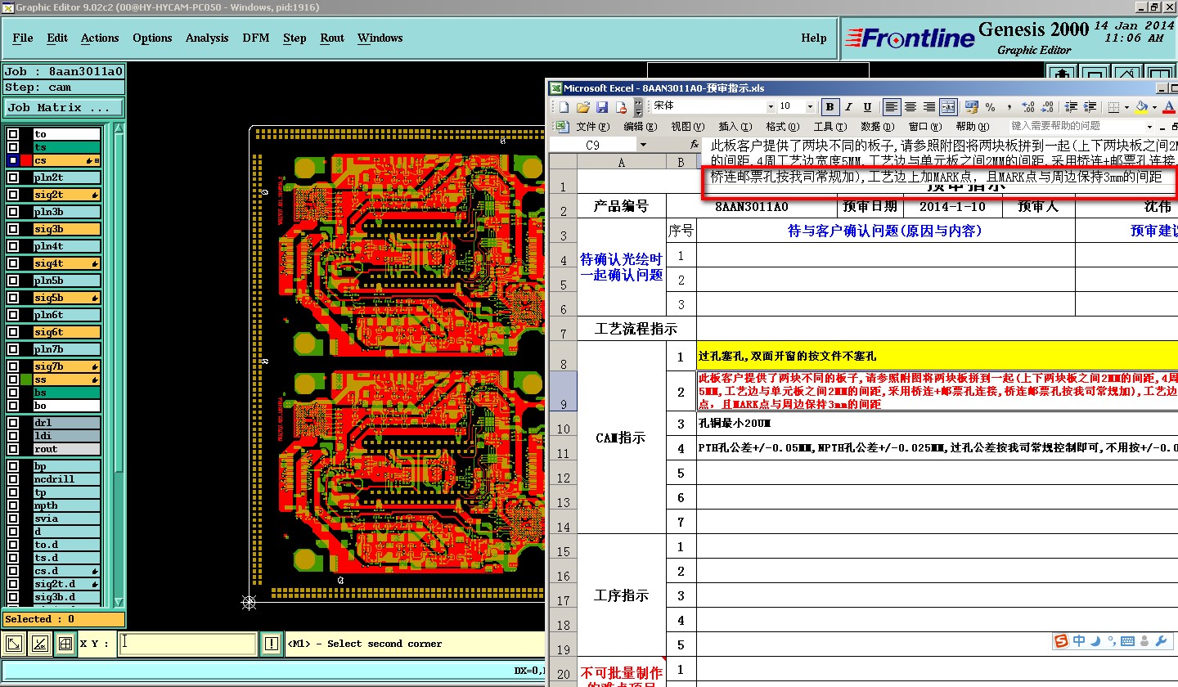Viewport: 1178px width, 687px height.
Task: Click the Excel Fill Color bucket swatch
Action: point(1142,107)
